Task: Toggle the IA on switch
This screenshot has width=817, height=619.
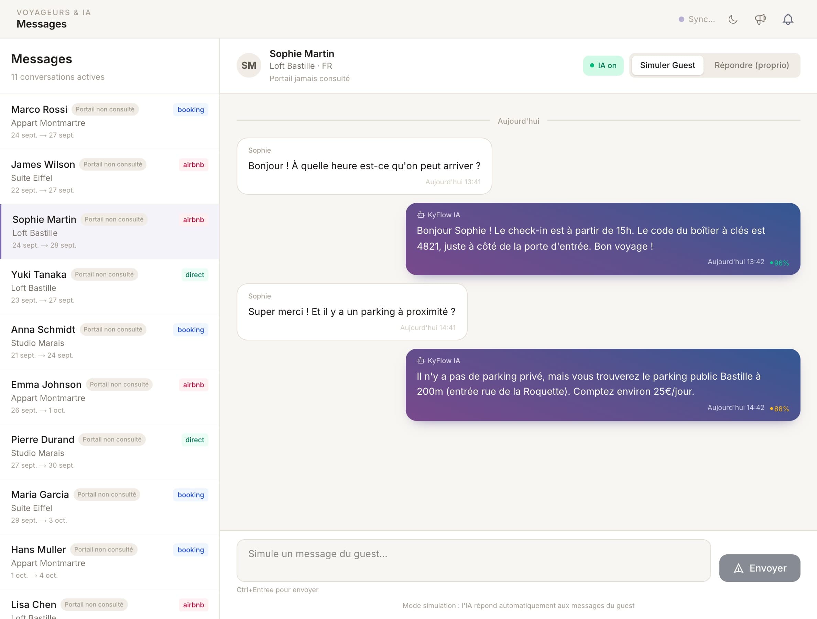Action: tap(603, 65)
